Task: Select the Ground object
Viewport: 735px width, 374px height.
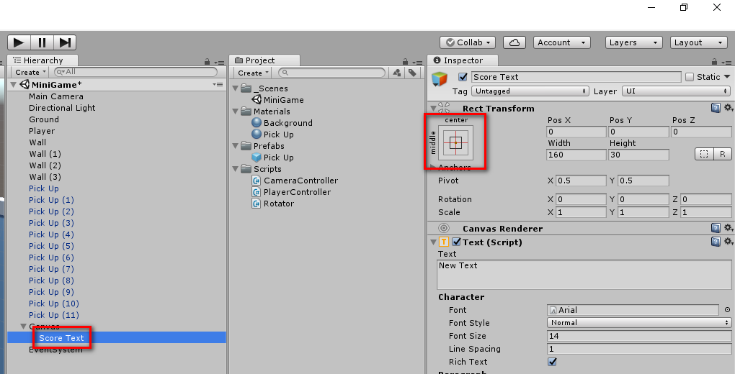Action: pos(43,119)
